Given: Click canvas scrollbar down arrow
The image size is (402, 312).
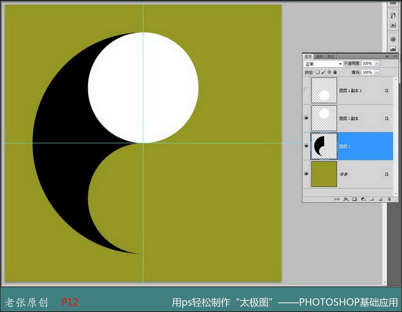Looking at the screenshot, I should point(385,283).
